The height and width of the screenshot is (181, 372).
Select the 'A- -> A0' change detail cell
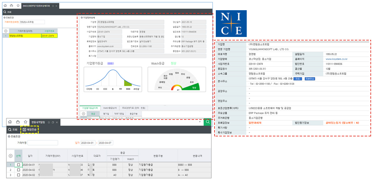click(194, 175)
